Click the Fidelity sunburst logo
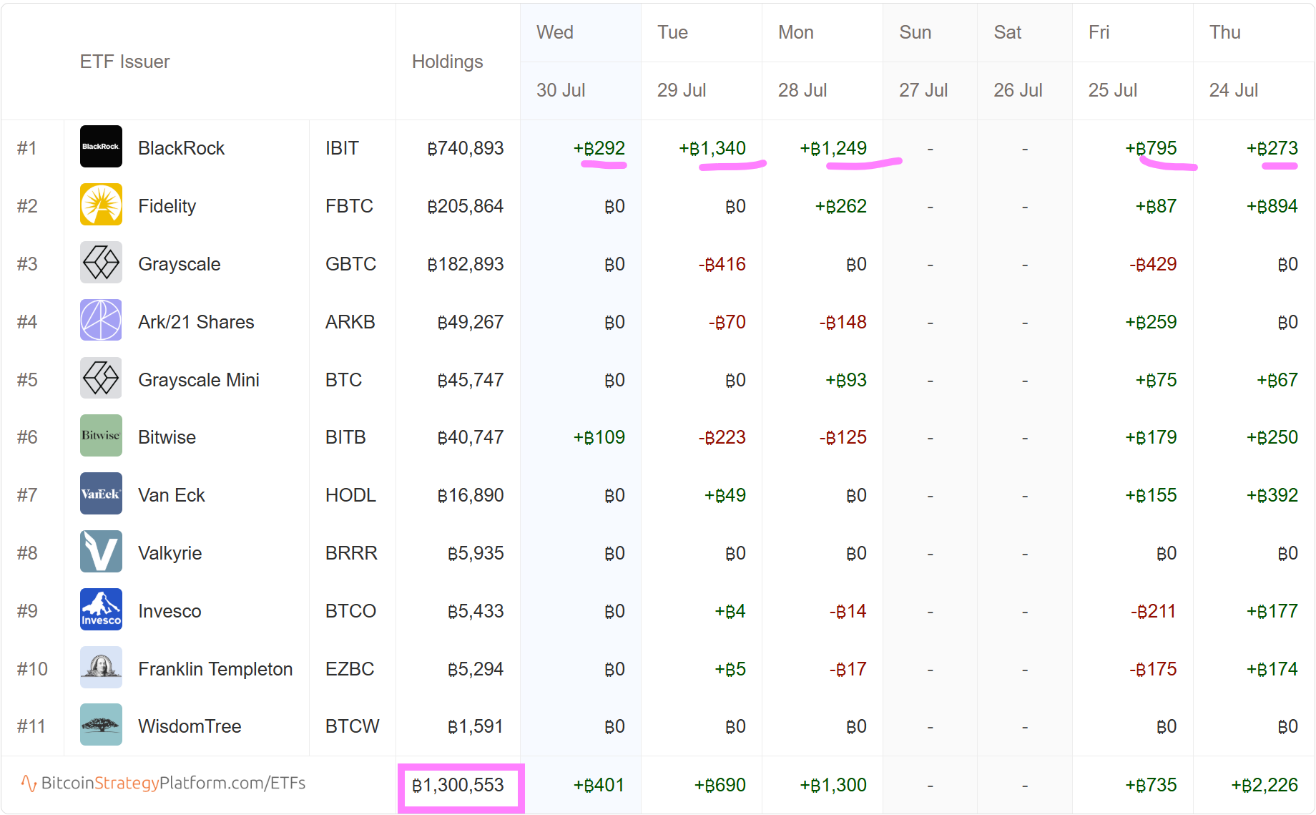1316x815 pixels. (x=101, y=205)
